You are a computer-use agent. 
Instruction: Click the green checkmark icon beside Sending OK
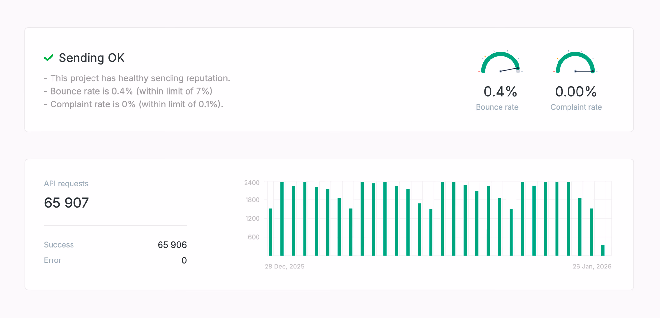tap(49, 57)
